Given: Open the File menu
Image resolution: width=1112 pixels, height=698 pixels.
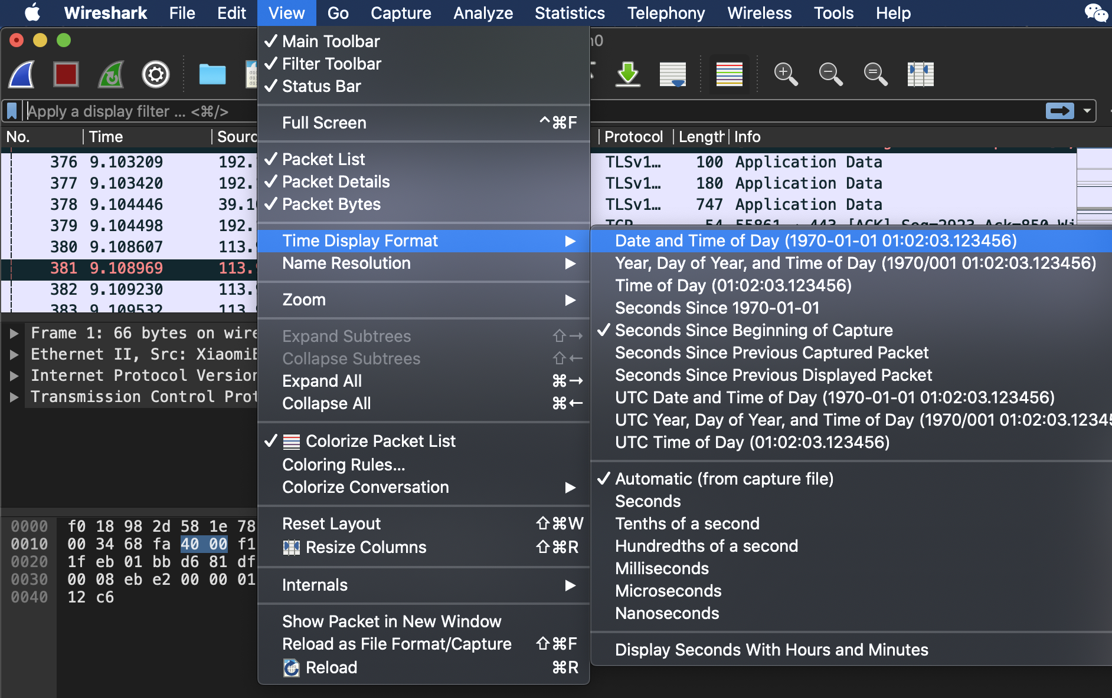Looking at the screenshot, I should pyautogui.click(x=182, y=13).
